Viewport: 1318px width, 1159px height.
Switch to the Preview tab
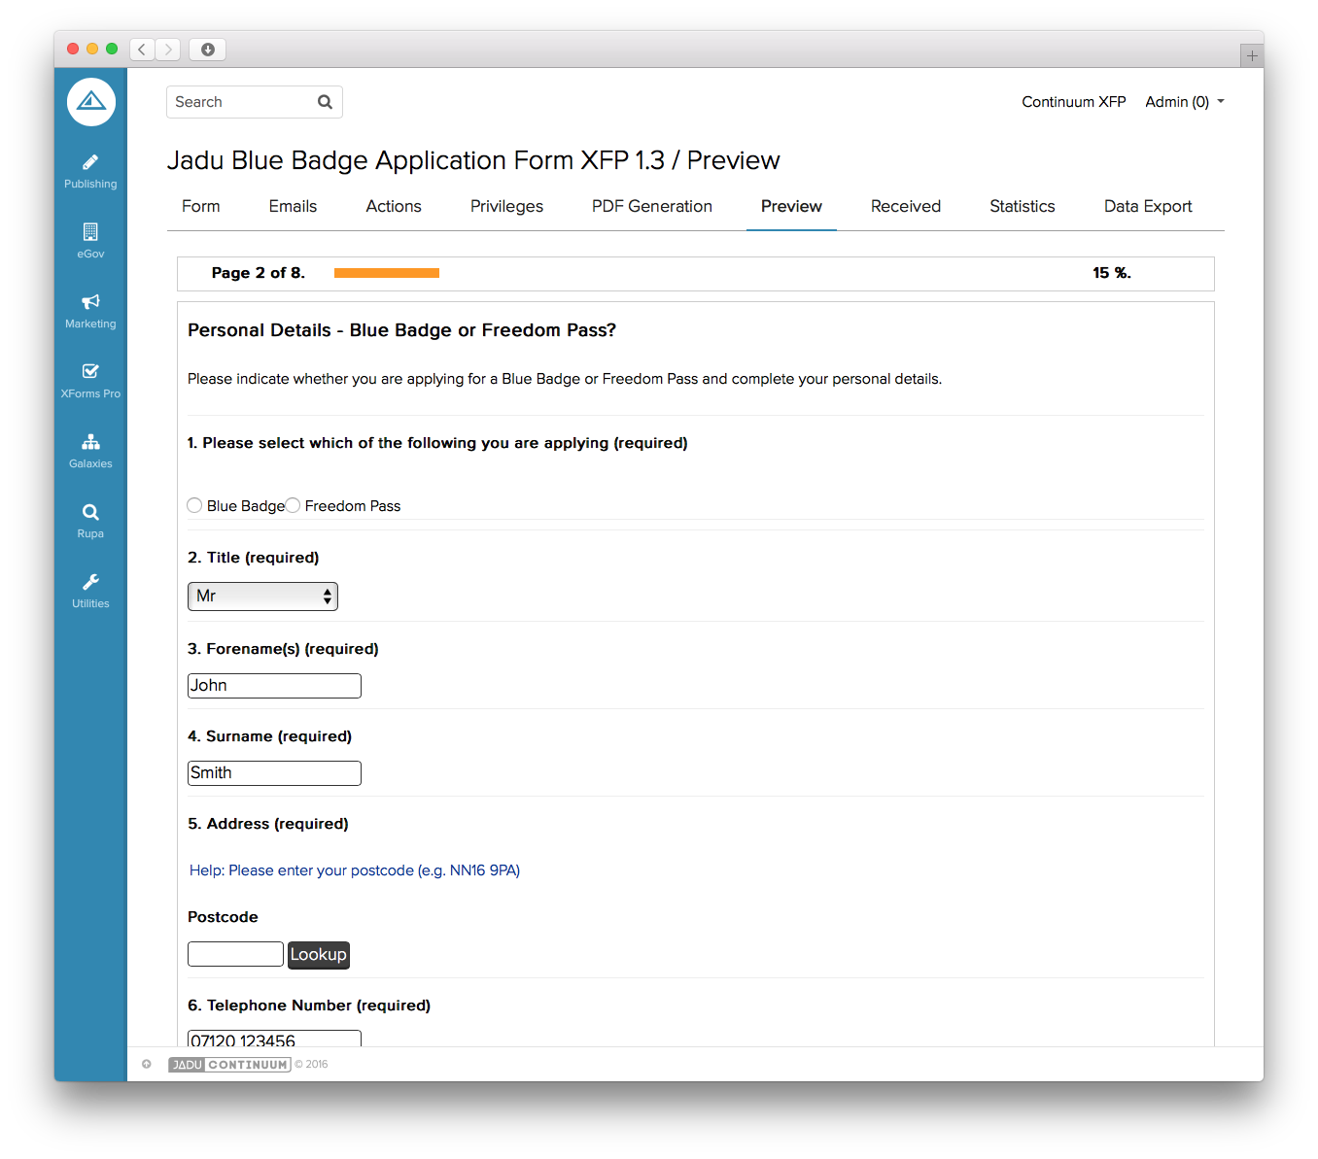click(x=791, y=206)
